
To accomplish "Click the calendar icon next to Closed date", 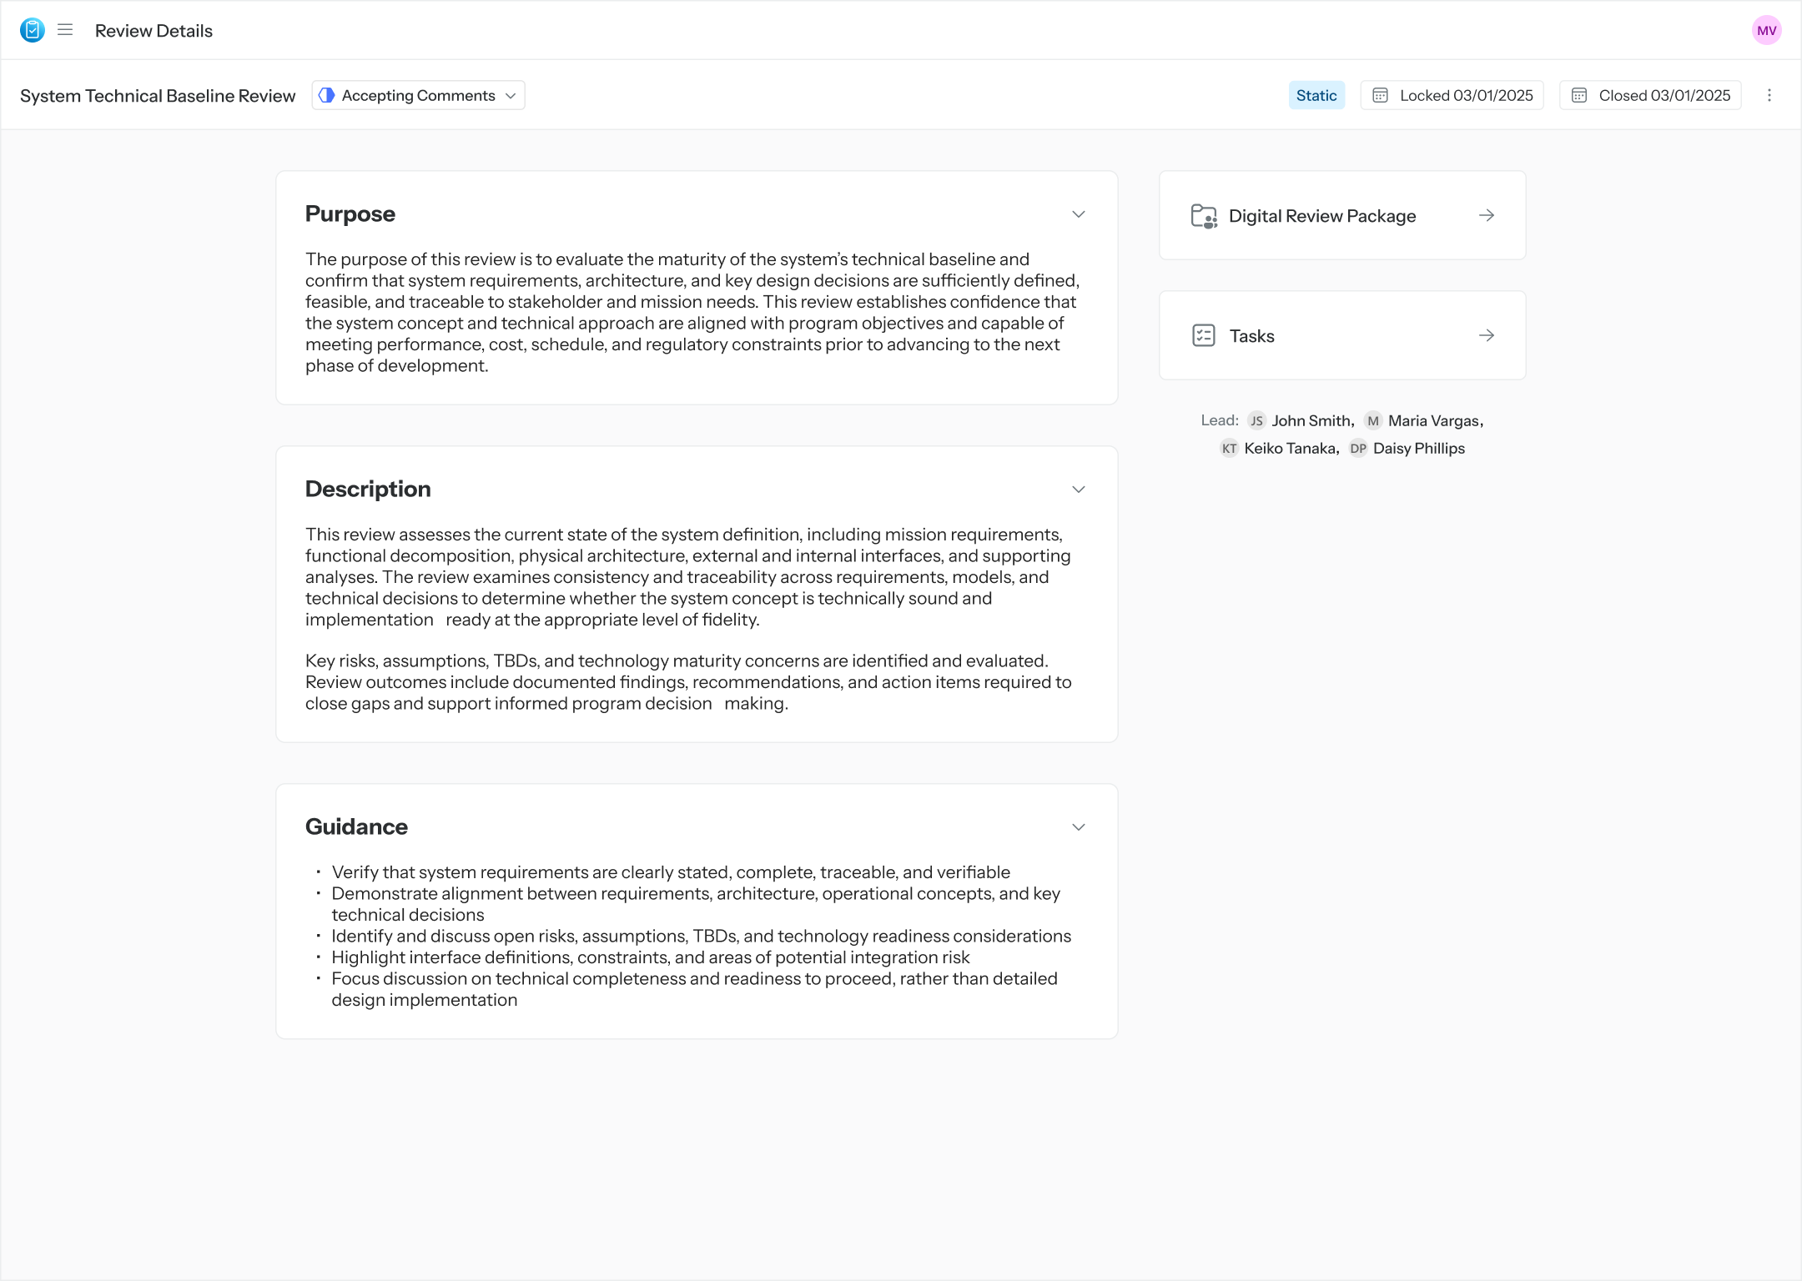I will (1580, 95).
